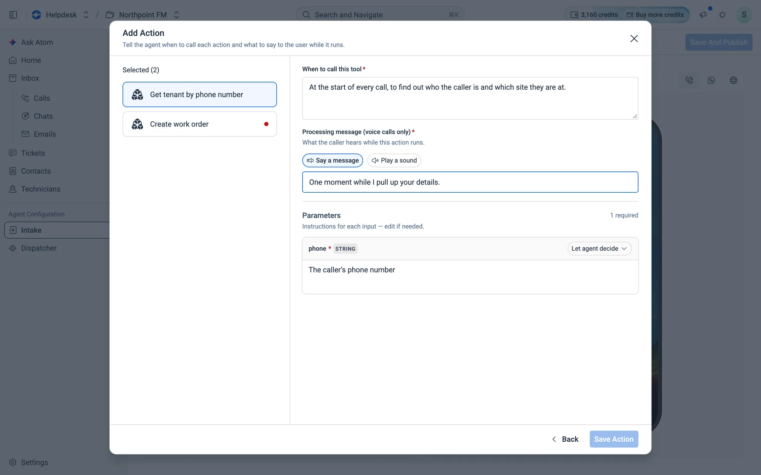Viewport: 761px width, 475px height.
Task: Click the processing message text field
Action: [470, 182]
